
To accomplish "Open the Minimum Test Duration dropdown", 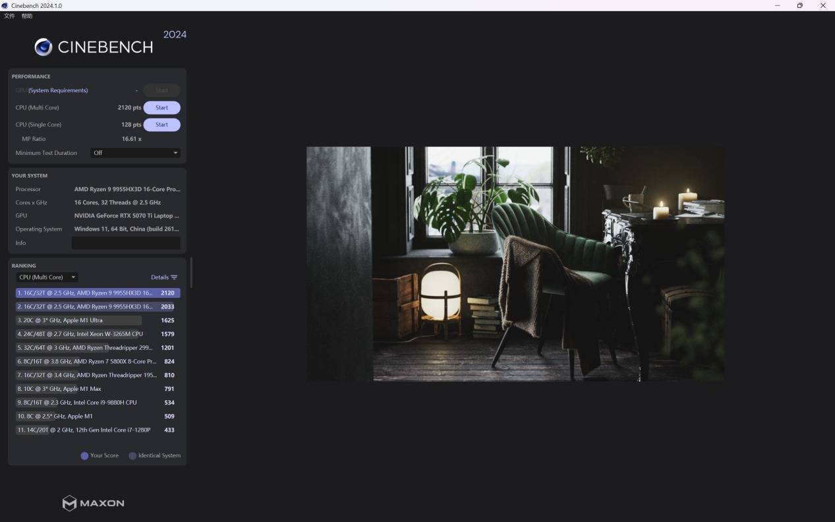I will pos(135,153).
